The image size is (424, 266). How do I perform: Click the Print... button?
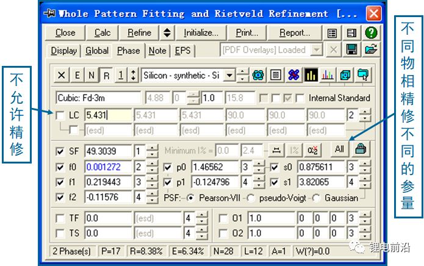(247, 33)
